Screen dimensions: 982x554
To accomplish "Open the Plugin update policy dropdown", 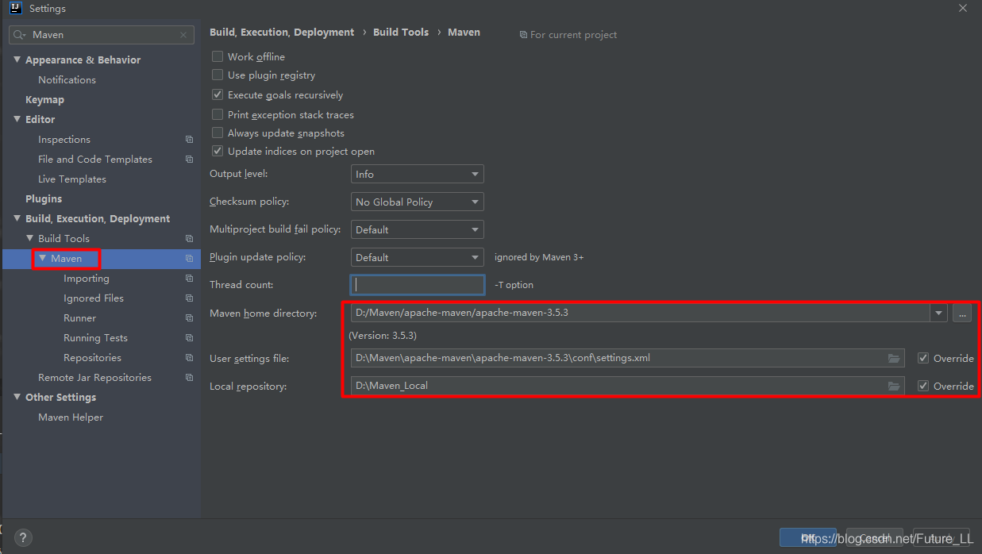I will pos(418,257).
